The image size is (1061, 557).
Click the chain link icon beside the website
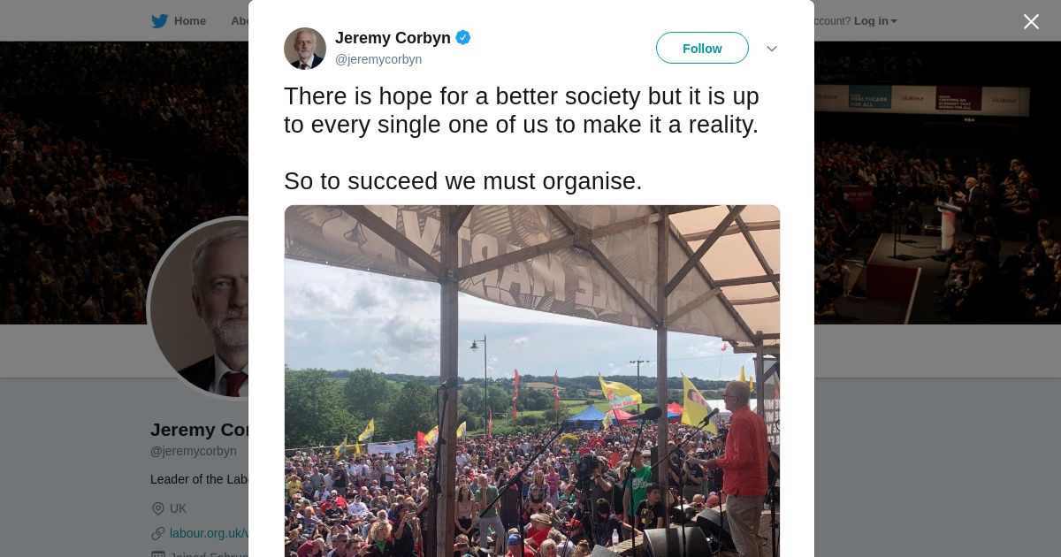[x=158, y=533]
